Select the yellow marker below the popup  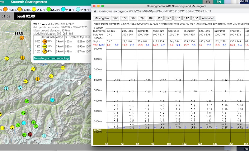(x=63, y=68)
